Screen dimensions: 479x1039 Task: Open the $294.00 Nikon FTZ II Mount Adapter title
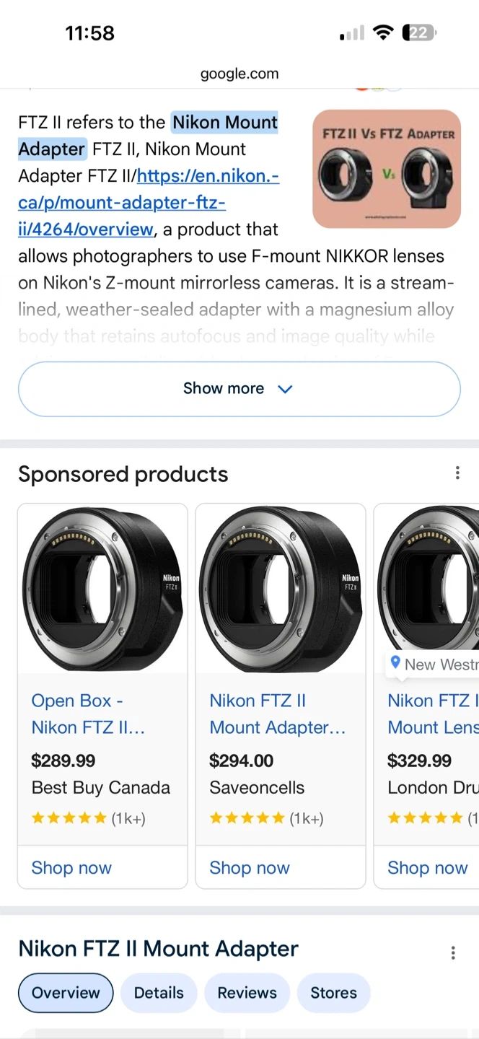pyautogui.click(x=278, y=714)
